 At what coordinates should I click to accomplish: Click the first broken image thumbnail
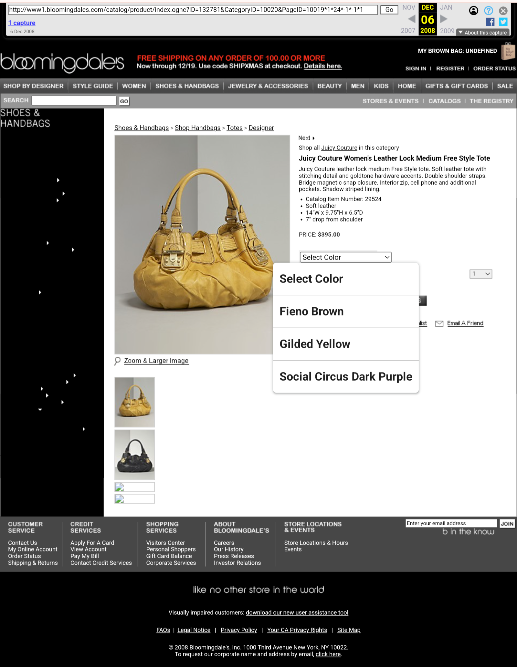click(134, 487)
